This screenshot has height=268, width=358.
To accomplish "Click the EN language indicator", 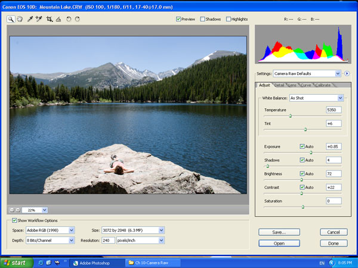I will [322, 263].
